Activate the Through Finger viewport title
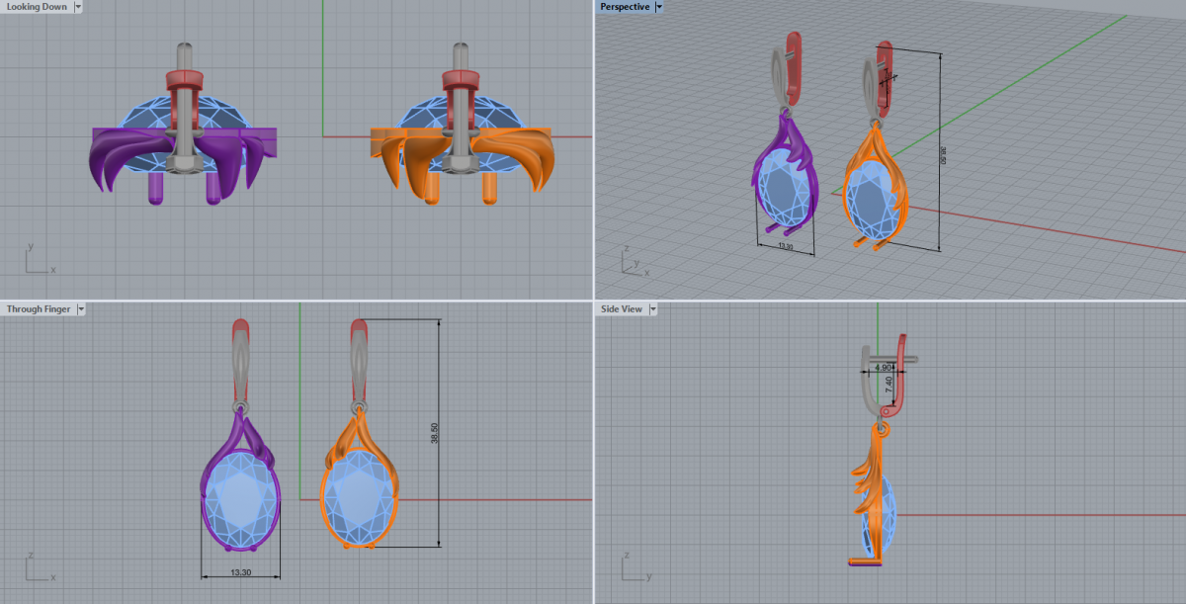 pyautogui.click(x=39, y=309)
